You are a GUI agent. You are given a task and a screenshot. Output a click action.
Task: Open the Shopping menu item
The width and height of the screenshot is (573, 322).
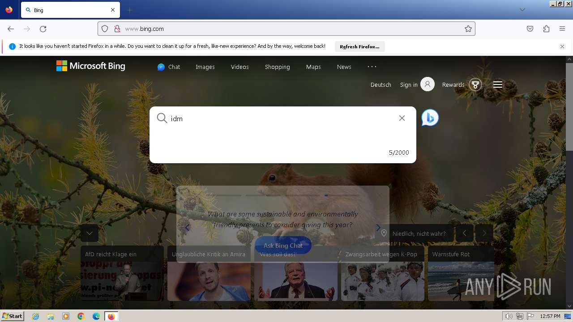tap(277, 67)
